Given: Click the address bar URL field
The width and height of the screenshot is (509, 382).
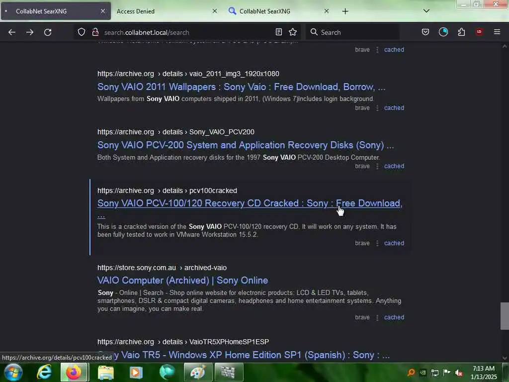Looking at the screenshot, I should pos(187,32).
